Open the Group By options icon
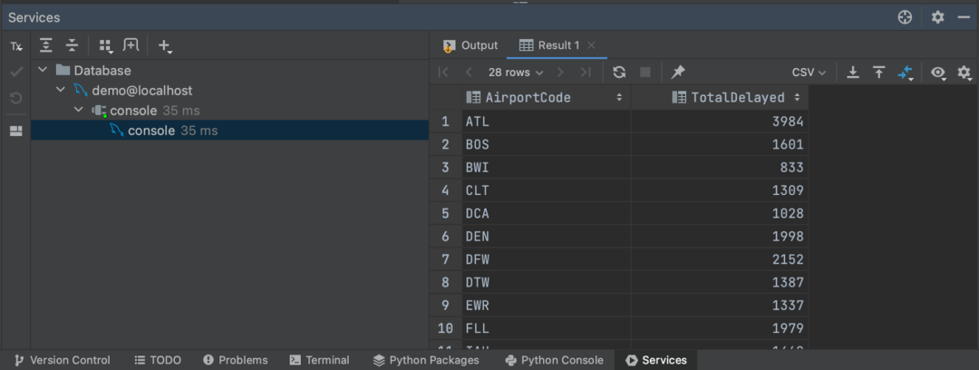The width and height of the screenshot is (979, 370). [105, 45]
